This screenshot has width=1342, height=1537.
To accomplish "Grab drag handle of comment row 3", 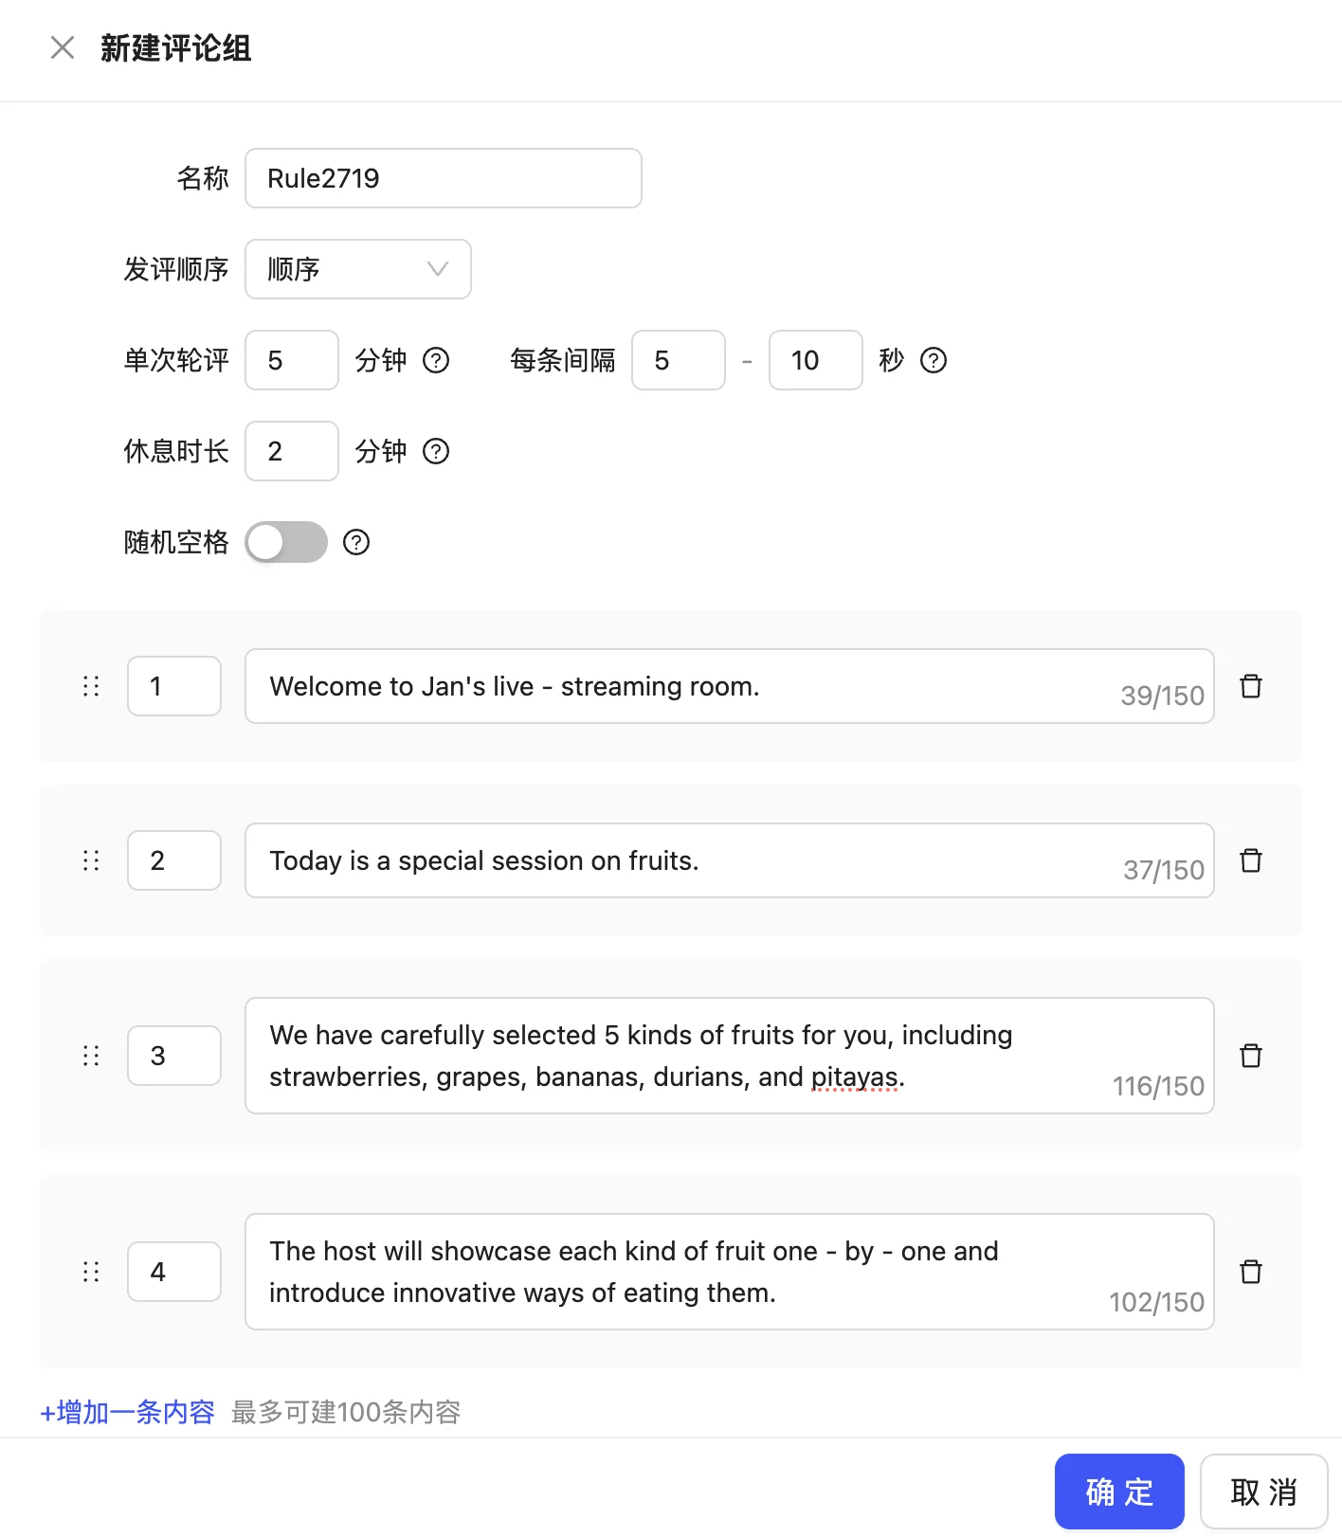I will click(x=91, y=1056).
